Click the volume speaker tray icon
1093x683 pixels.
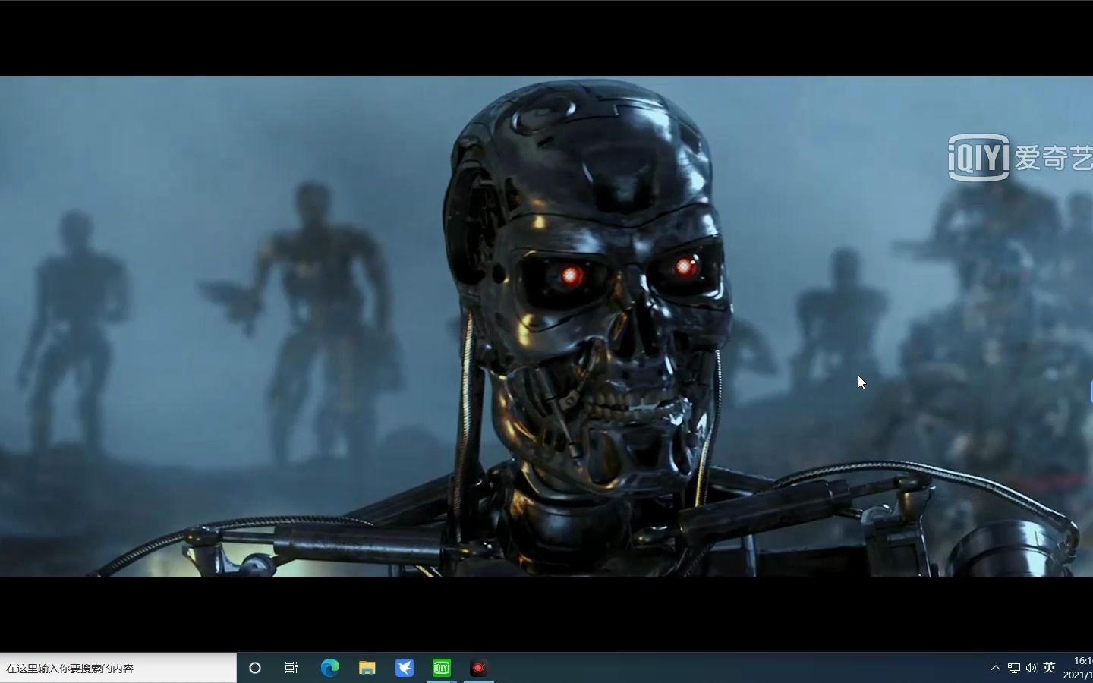pos(1031,668)
